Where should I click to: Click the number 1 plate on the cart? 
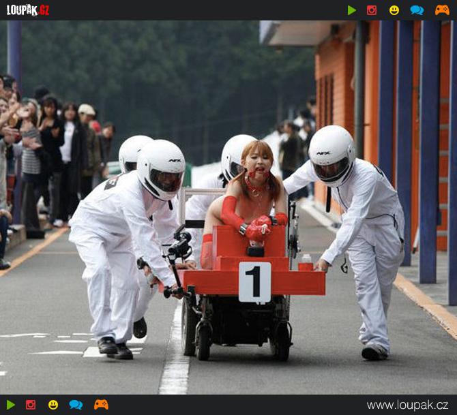click(x=254, y=281)
